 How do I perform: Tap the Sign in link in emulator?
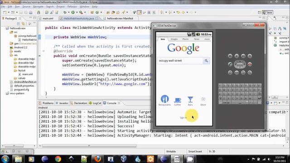[x=183, y=118]
